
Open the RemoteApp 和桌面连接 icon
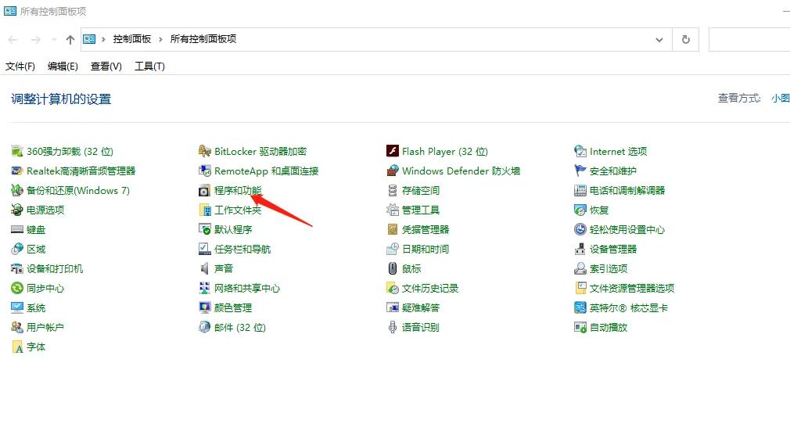[205, 171]
